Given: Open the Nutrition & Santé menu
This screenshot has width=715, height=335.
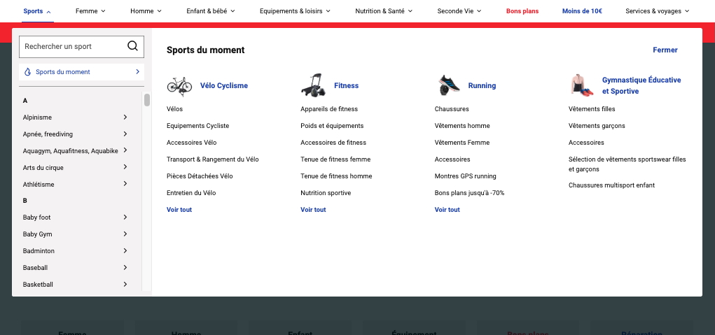Looking at the screenshot, I should coord(384,11).
